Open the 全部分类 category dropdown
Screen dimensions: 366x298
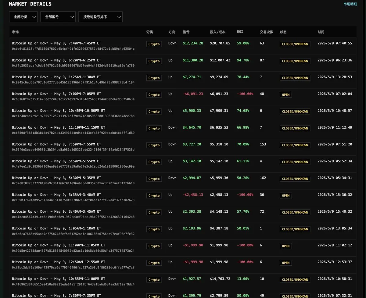(x=23, y=17)
